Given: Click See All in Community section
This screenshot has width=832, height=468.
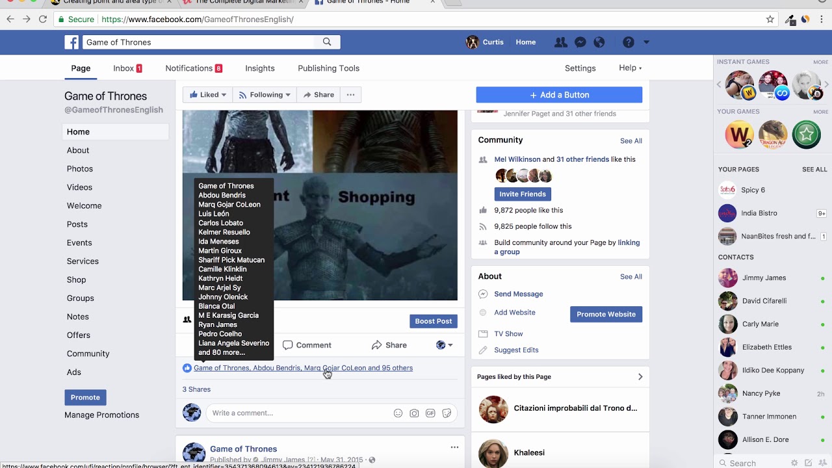Looking at the screenshot, I should pos(631,141).
